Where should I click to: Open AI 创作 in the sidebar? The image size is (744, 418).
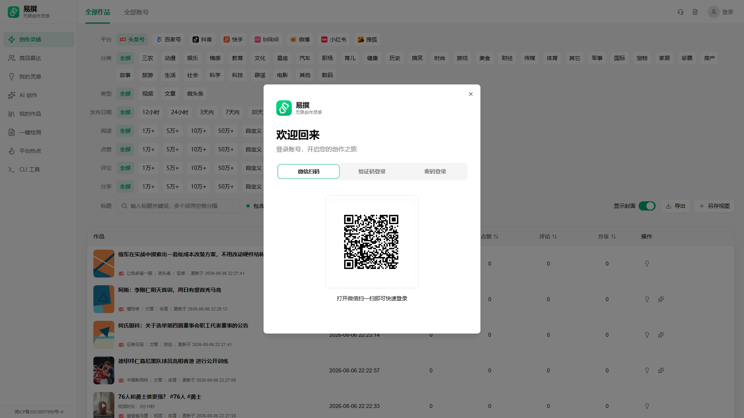tap(39, 95)
